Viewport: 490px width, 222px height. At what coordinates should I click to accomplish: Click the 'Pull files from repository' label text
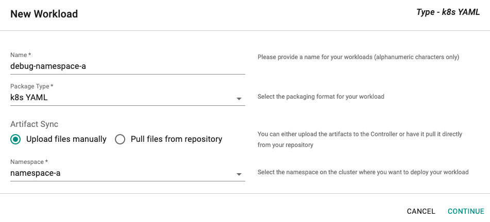(176, 139)
